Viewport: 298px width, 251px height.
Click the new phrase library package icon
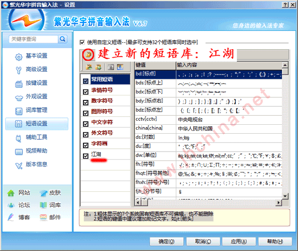(88, 55)
